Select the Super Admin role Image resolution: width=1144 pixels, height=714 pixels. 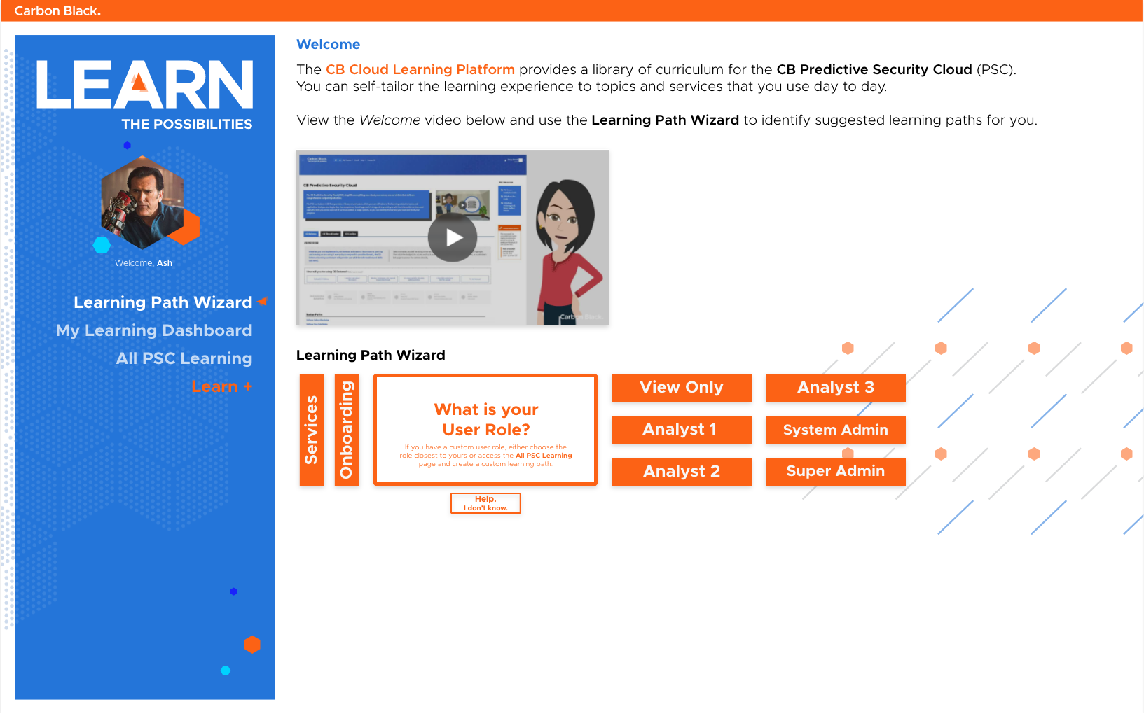click(x=836, y=472)
